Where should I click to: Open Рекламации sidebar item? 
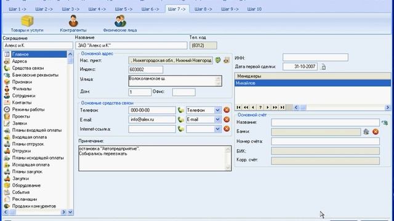(x=25, y=199)
